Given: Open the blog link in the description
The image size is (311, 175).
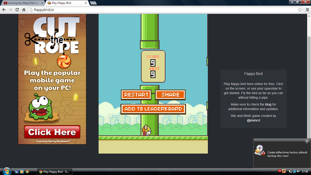Looking at the screenshot, I should pos(268,105).
